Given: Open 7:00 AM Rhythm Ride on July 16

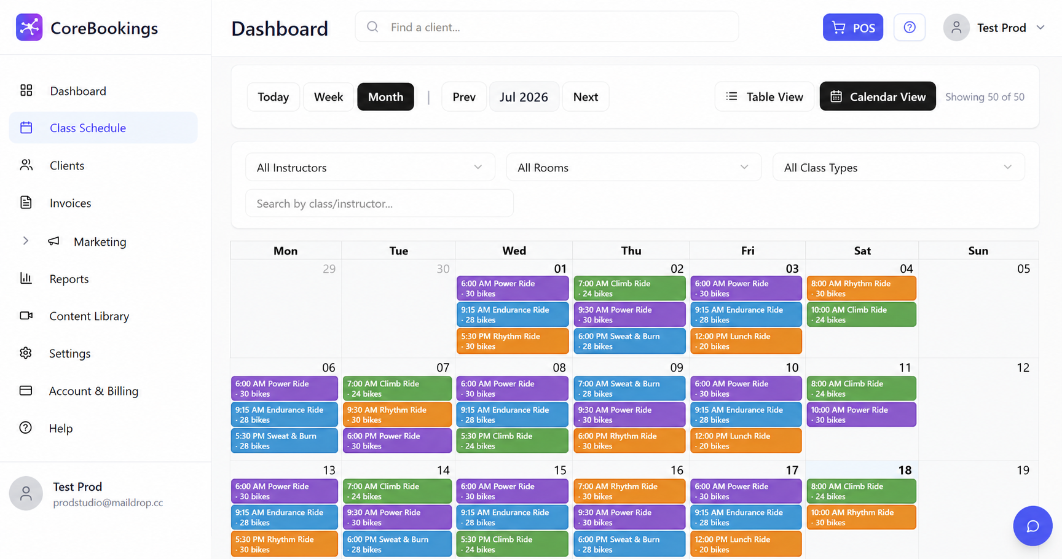Looking at the screenshot, I should click(x=629, y=491).
